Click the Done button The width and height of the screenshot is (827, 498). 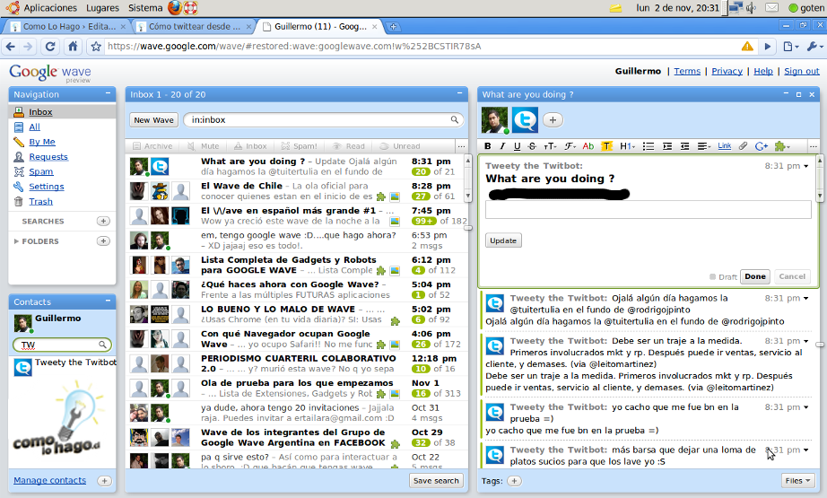[x=755, y=276]
